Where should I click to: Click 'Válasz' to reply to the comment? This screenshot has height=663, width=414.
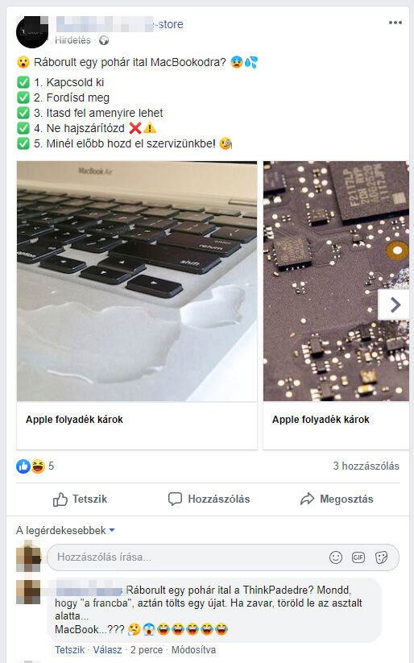click(x=107, y=650)
